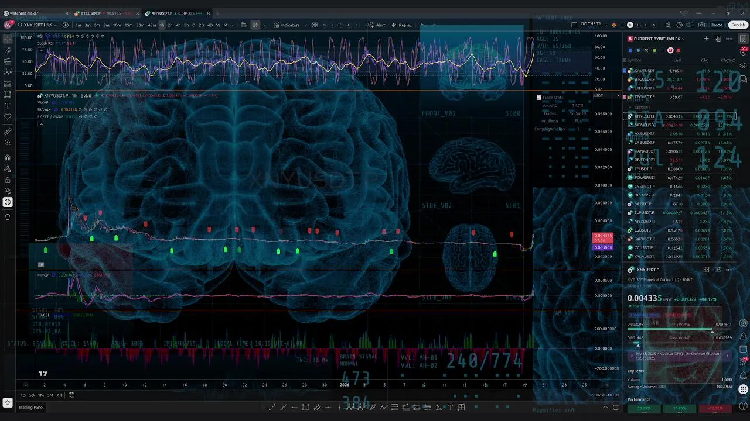Viewport: 750px width, 421px height.
Task: Take a chart snapshot with camera icon
Action: [x=702, y=25]
